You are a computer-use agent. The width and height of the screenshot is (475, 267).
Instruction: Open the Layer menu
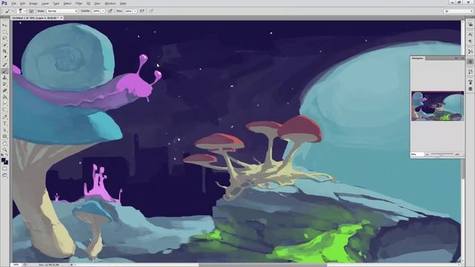45,3
